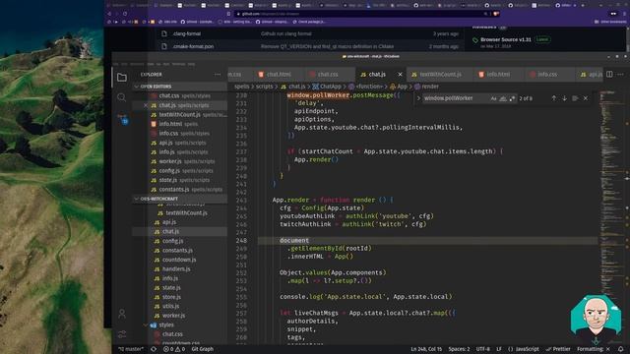Focus the window.pollWorker find input
The width and height of the screenshot is (630, 354).
click(456, 98)
